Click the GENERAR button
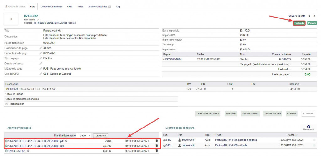The height and width of the screenshot is (157, 321). tap(101, 136)
